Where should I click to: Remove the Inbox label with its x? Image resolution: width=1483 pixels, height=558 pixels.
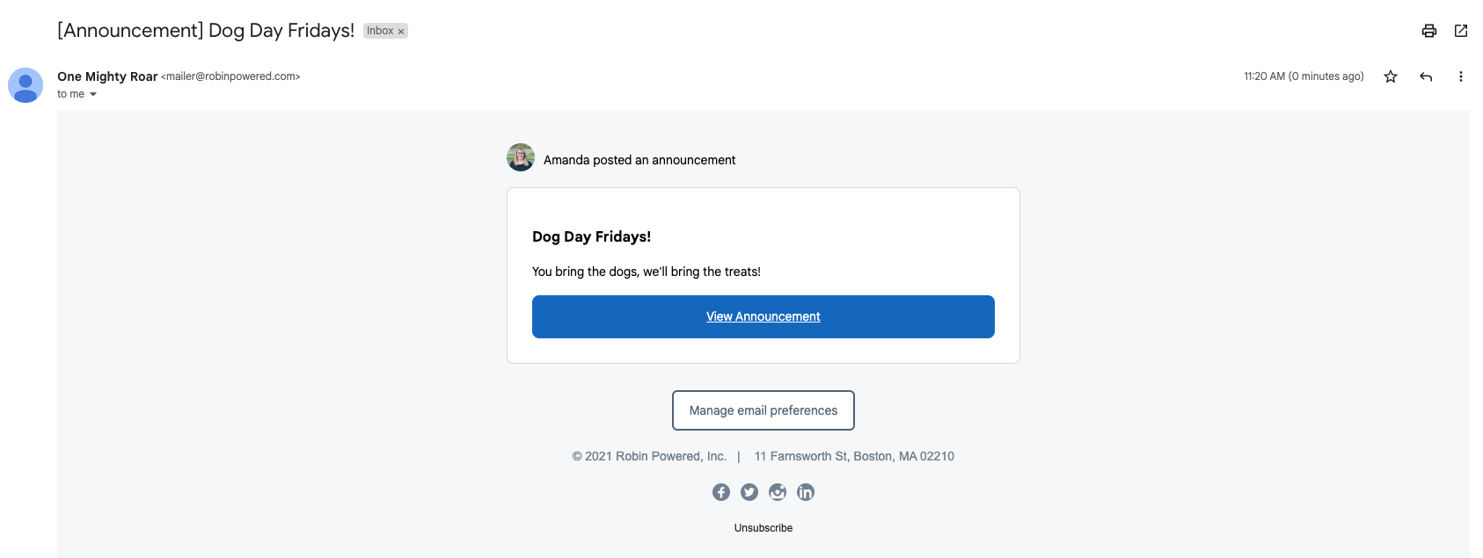coord(401,32)
